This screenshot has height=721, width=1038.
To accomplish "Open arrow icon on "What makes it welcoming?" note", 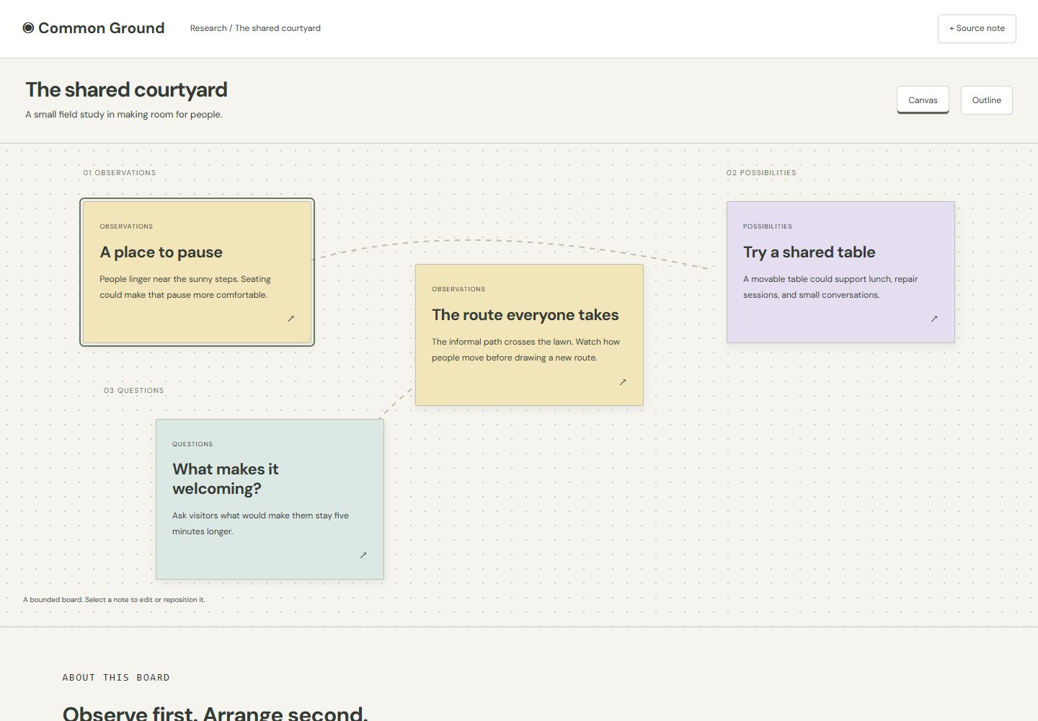I will (363, 555).
